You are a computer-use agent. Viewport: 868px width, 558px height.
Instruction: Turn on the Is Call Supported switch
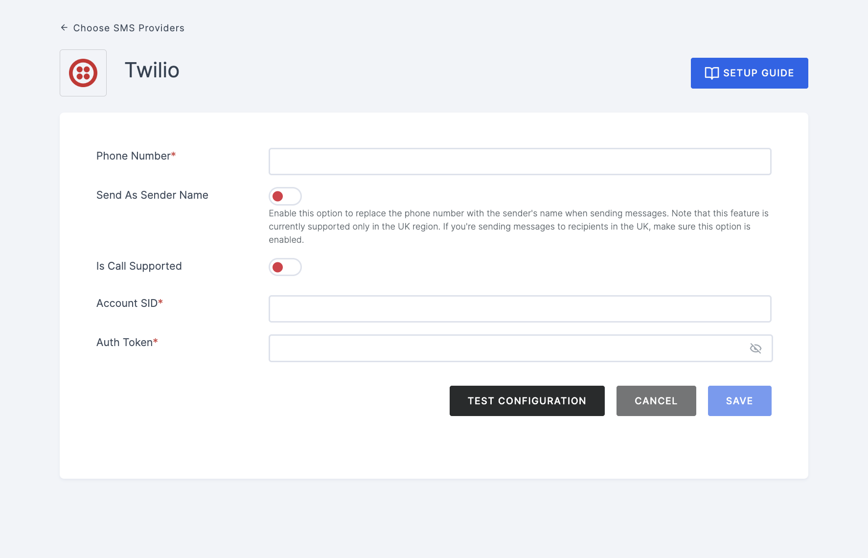click(285, 267)
